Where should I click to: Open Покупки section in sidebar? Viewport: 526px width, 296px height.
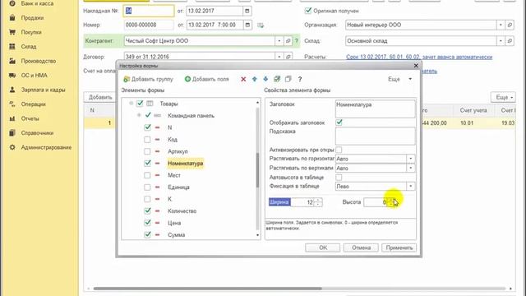pyautogui.click(x=31, y=32)
